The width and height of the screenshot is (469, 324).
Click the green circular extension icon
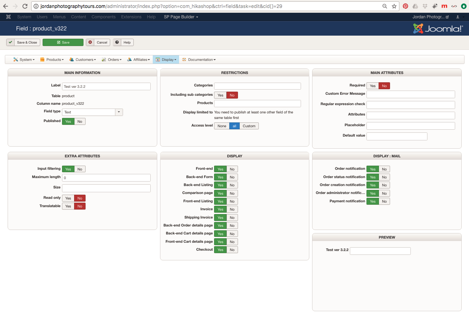pos(464,6)
